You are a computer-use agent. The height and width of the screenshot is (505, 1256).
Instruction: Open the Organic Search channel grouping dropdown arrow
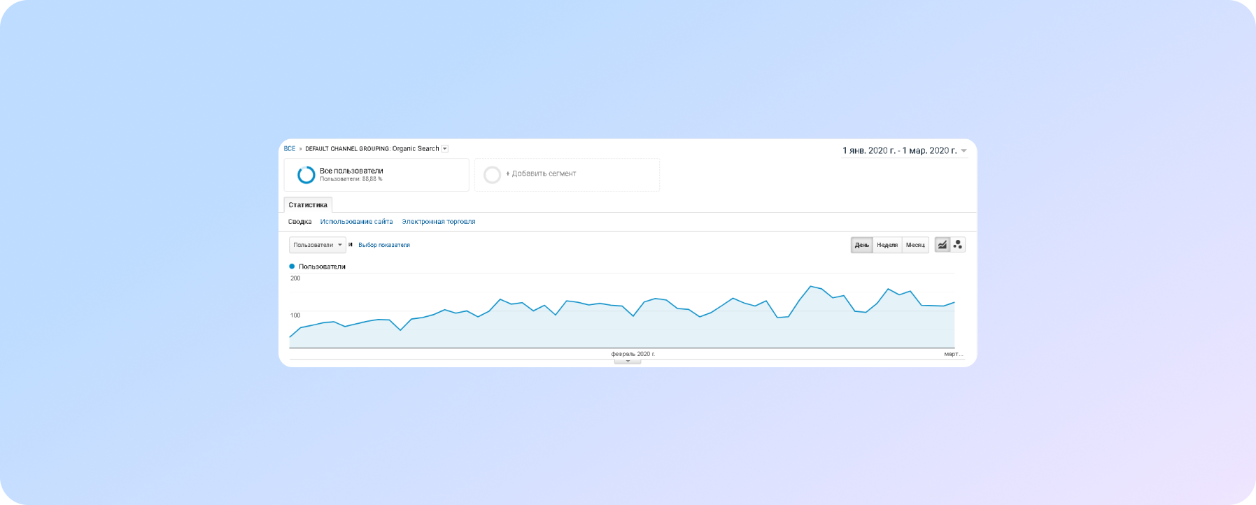(445, 148)
